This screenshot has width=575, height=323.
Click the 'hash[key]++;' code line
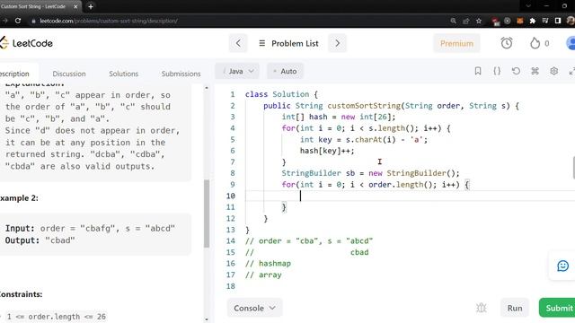point(327,151)
